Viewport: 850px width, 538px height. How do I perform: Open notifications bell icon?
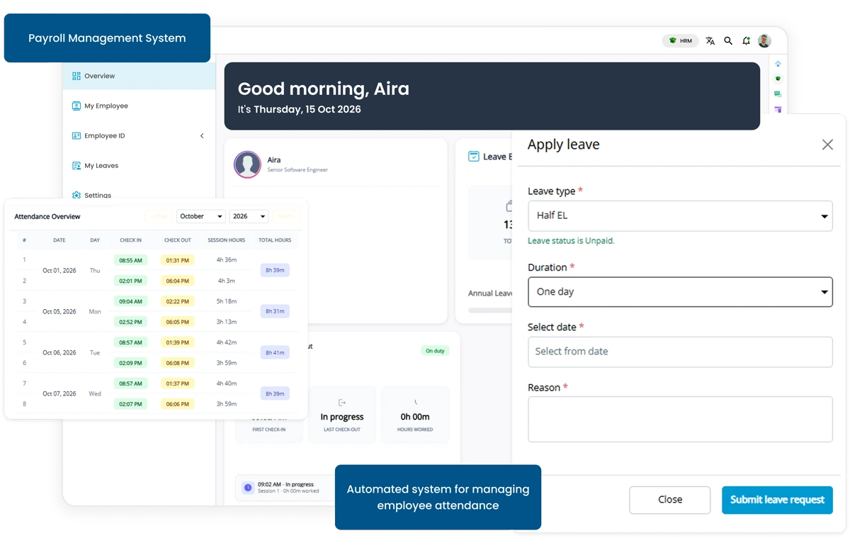click(x=746, y=41)
